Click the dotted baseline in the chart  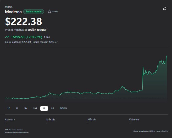[x=86, y=98]
